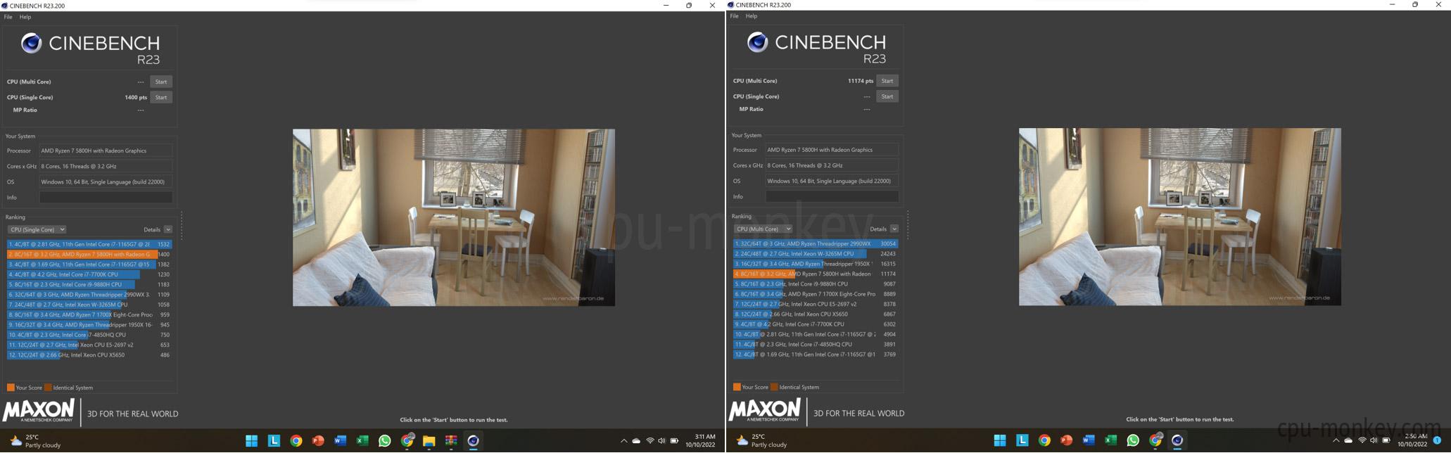Viewport: 1451px width, 453px height.
Task: Click Windows Start icon in left taskbar
Action: 251,441
